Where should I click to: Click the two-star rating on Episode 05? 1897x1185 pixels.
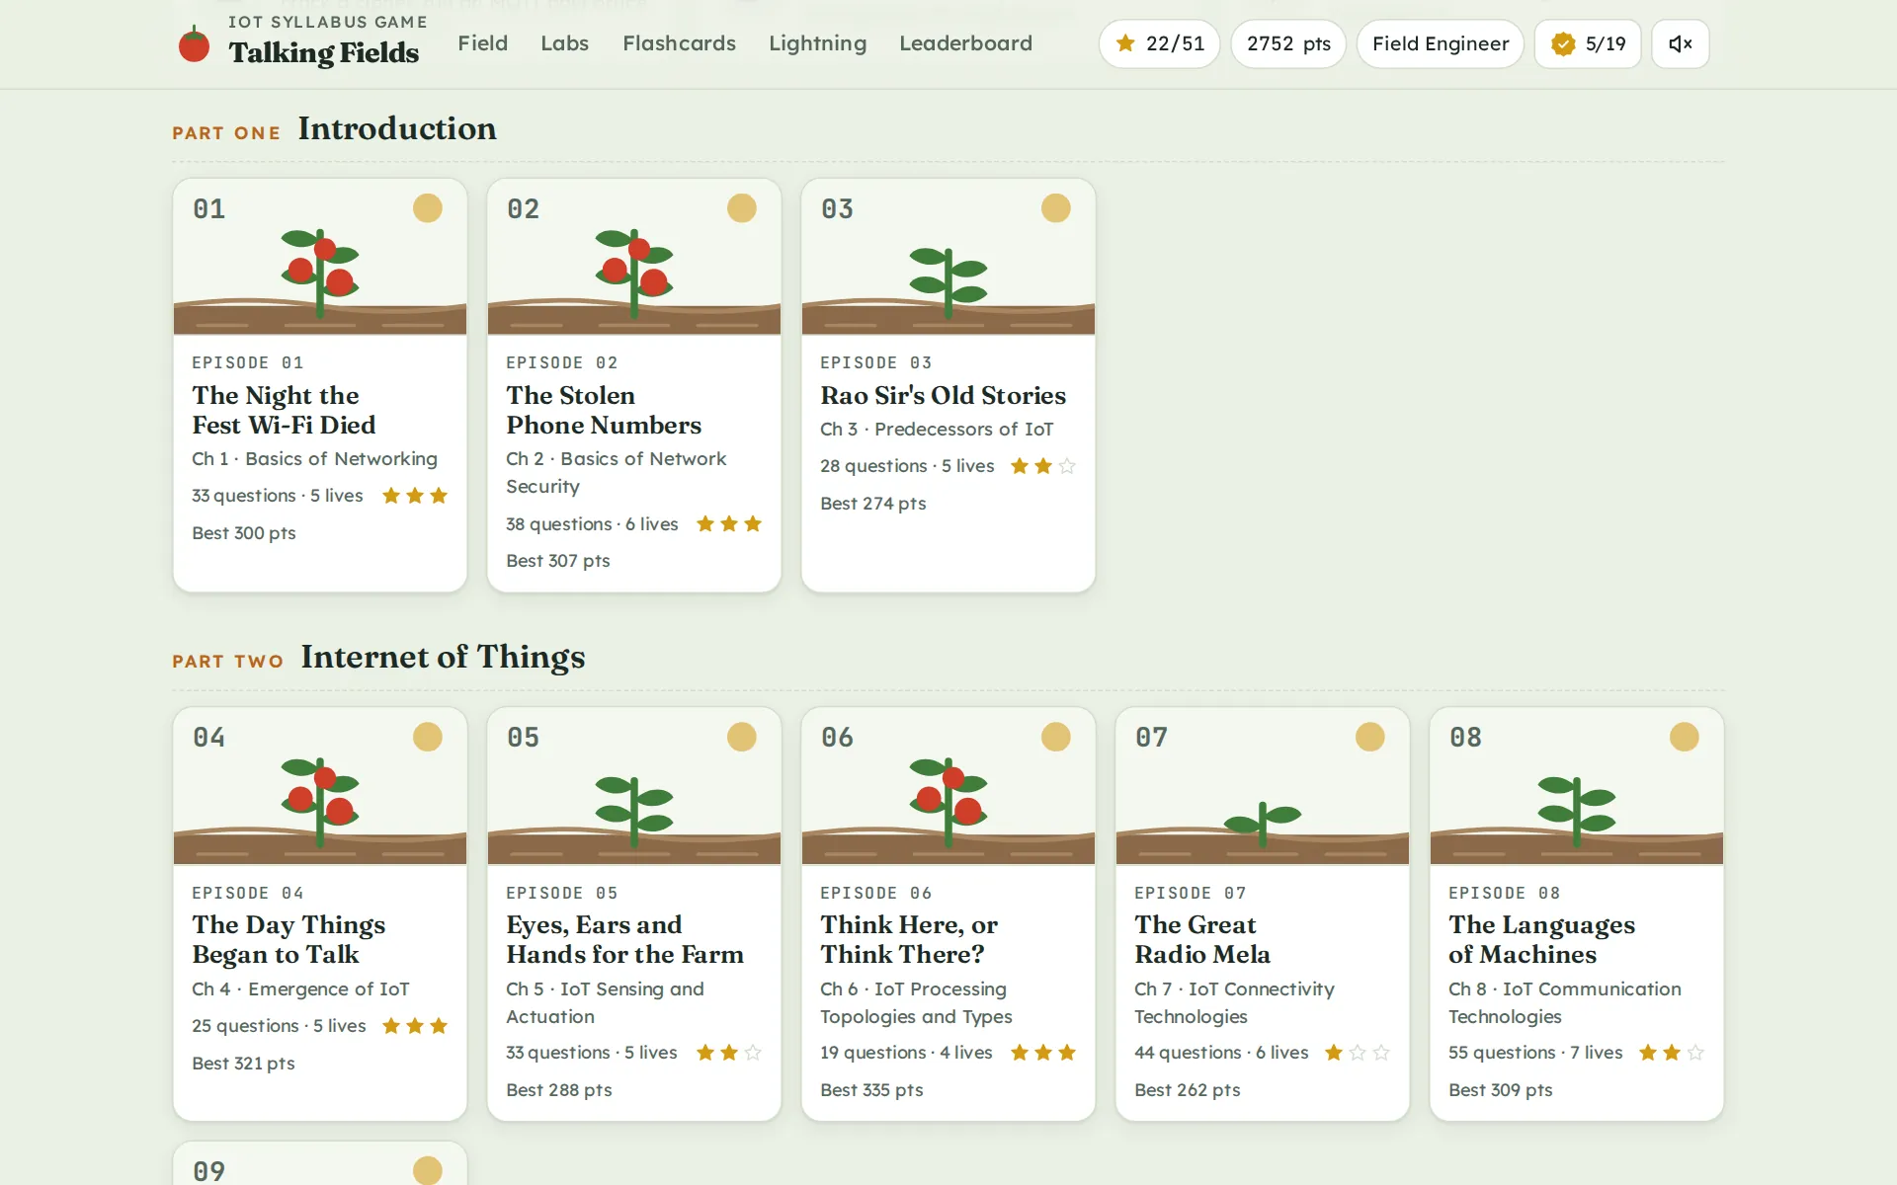click(x=729, y=1053)
